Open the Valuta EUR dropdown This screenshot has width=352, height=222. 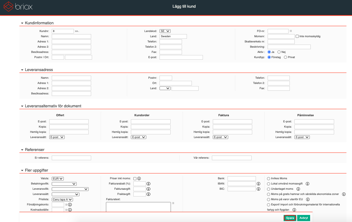[58, 179]
